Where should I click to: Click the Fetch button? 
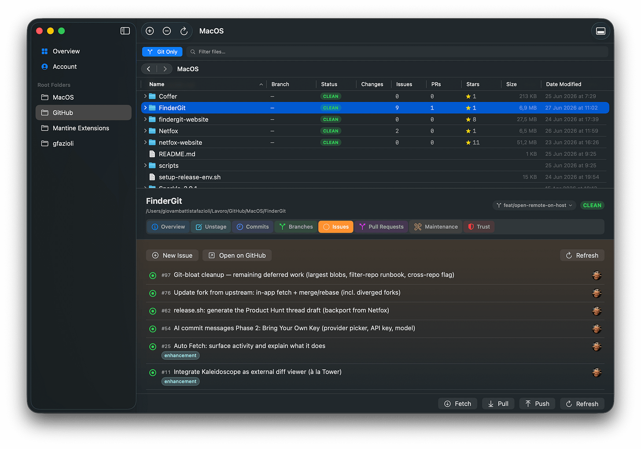(x=457, y=404)
